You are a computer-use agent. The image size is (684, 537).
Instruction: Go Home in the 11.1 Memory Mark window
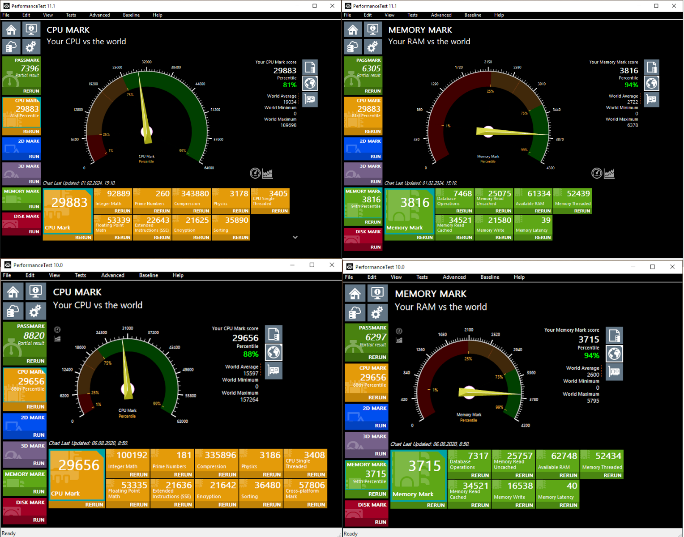353,30
